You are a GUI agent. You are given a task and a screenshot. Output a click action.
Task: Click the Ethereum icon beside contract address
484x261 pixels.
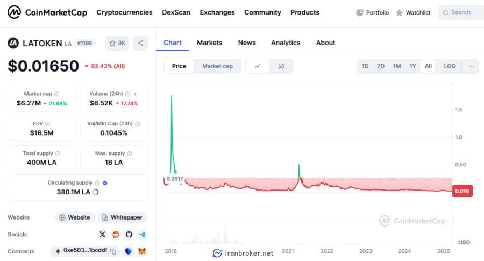point(58,251)
